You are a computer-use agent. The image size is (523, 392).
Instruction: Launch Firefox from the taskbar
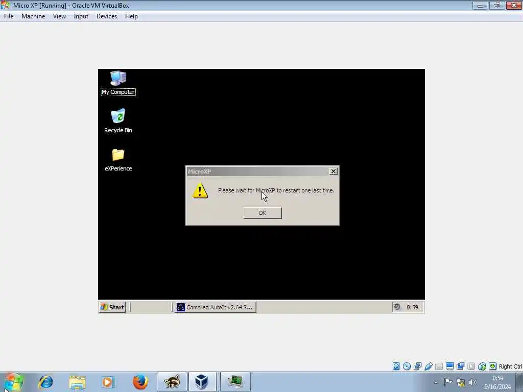(140, 382)
